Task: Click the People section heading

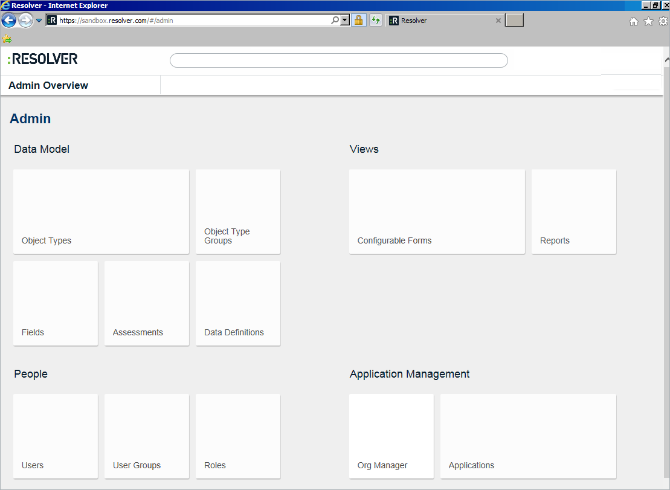Action: coord(31,374)
